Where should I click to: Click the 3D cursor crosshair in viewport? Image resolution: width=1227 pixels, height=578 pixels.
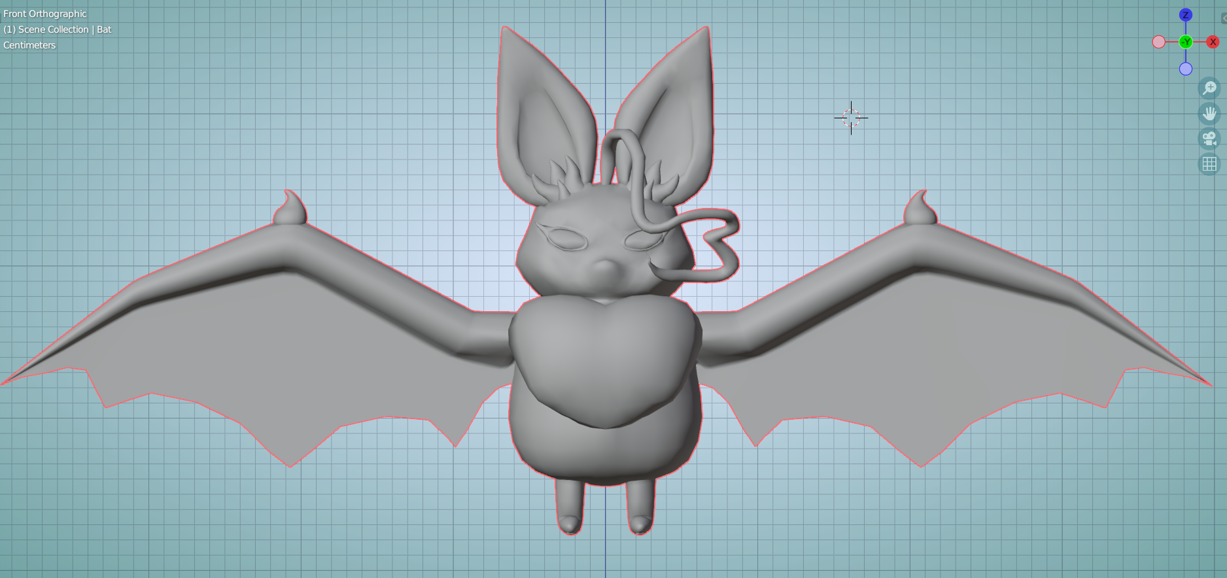point(851,118)
